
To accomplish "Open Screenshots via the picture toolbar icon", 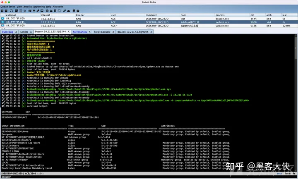I will [42, 11].
